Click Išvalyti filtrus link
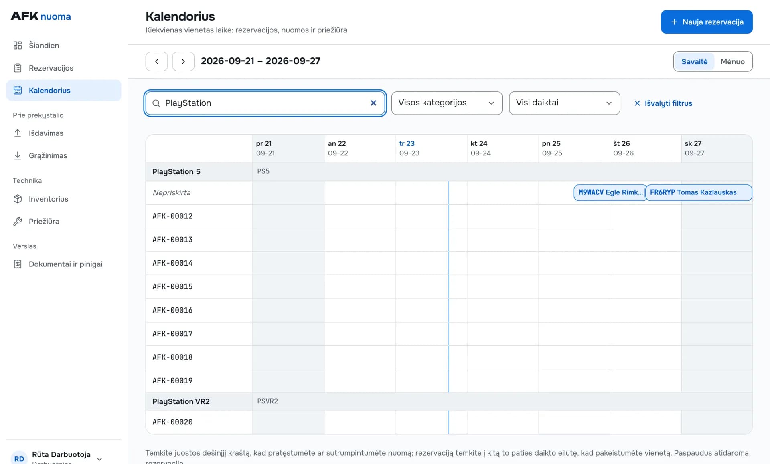This screenshot has height=464, width=770. 663,103
